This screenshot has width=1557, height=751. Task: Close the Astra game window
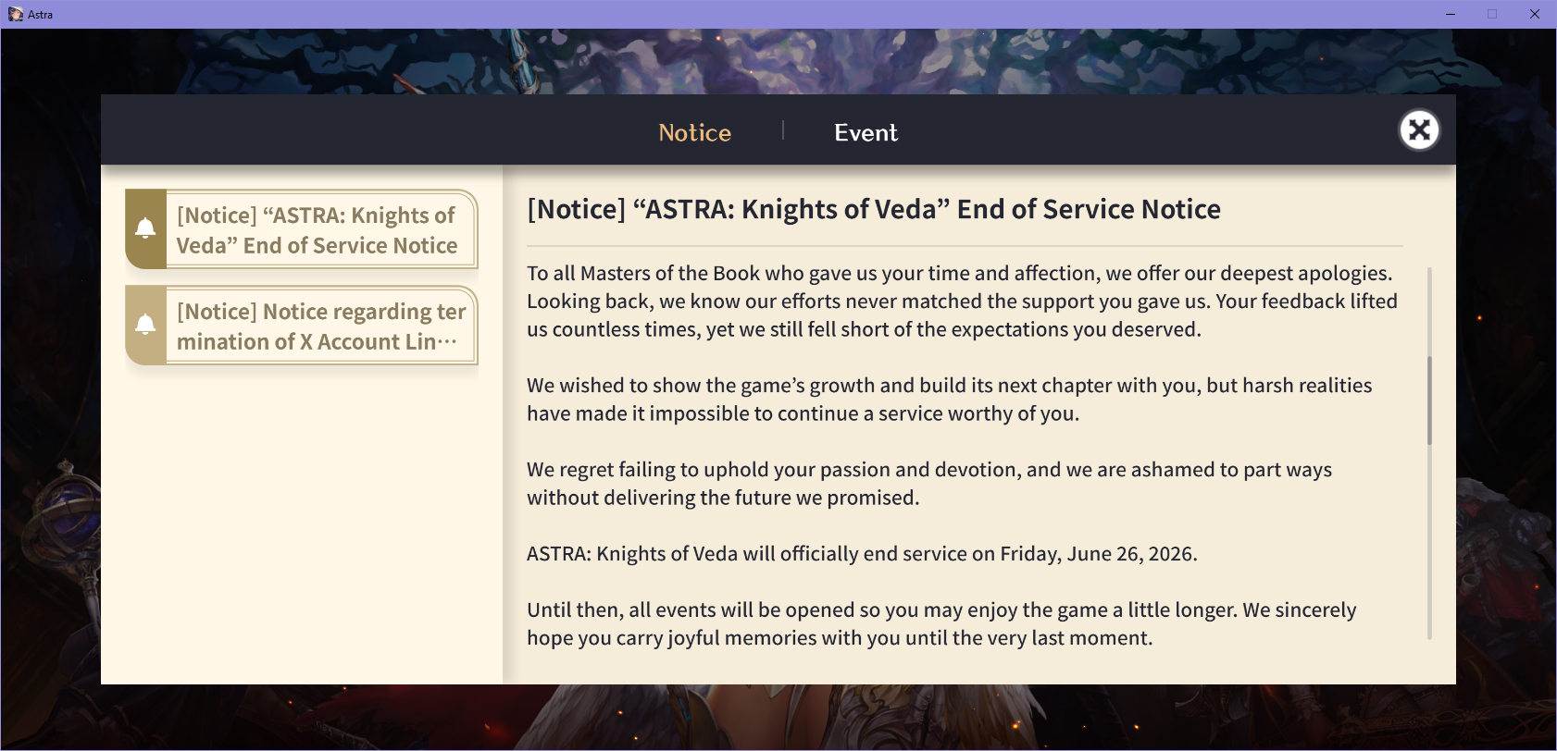coord(1535,14)
